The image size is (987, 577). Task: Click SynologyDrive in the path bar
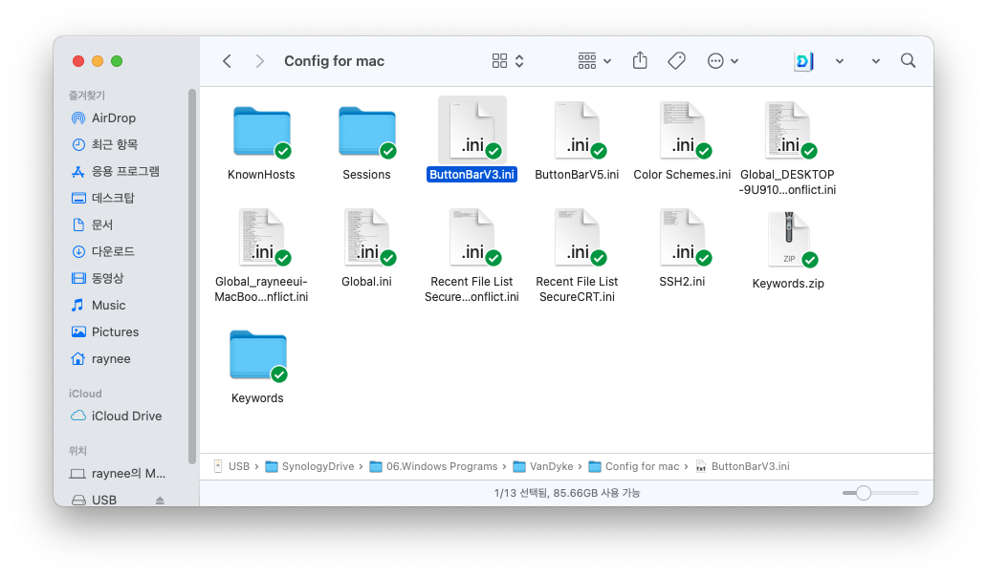tap(310, 466)
